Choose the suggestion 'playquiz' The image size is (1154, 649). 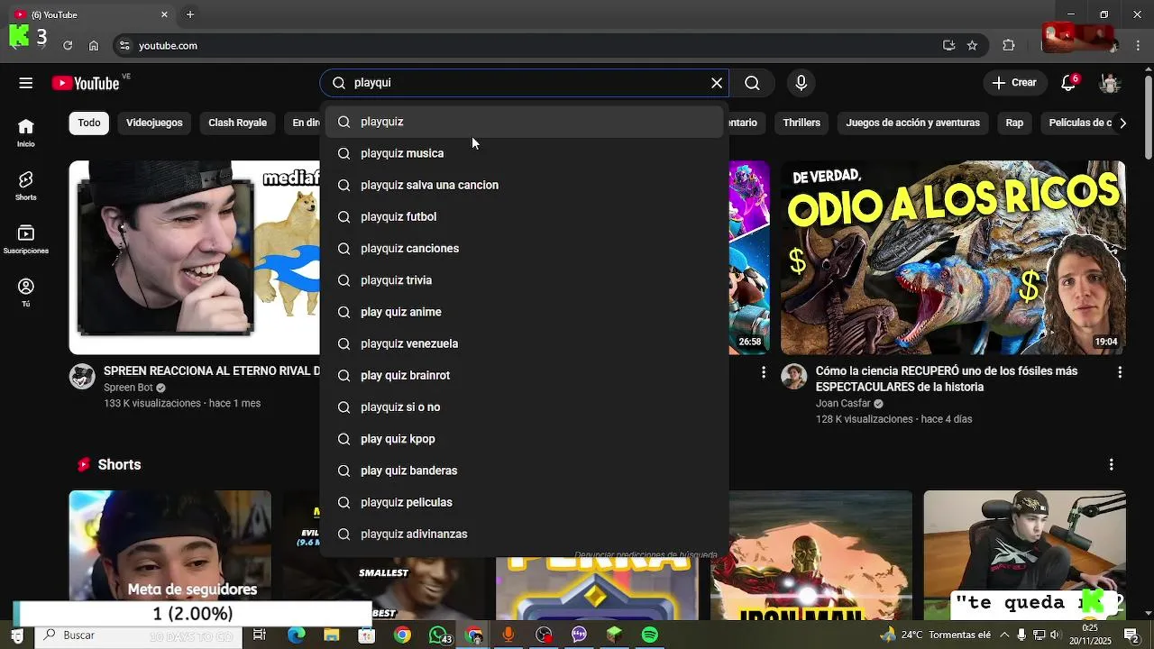[525, 122]
